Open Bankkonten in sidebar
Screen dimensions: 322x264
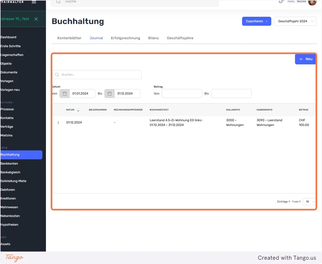(x=9, y=164)
